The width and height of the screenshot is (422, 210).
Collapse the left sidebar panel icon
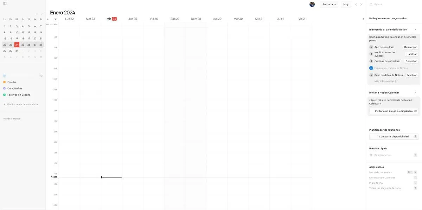pyautogui.click(x=5, y=4)
